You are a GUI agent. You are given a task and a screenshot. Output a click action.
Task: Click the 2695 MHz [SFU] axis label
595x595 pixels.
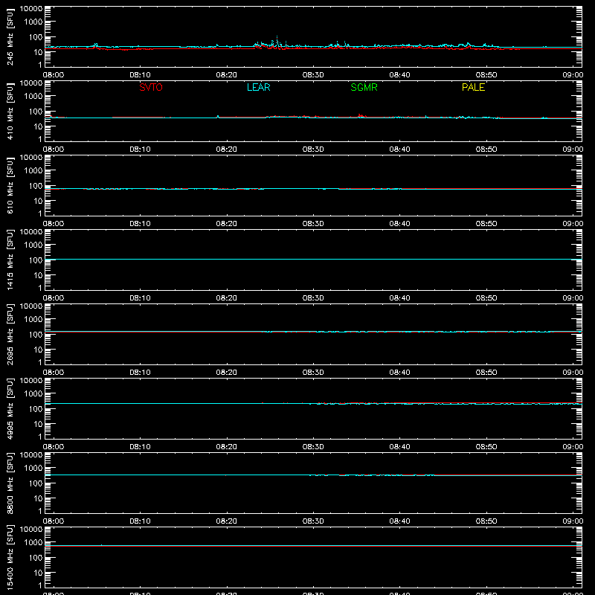point(10,335)
